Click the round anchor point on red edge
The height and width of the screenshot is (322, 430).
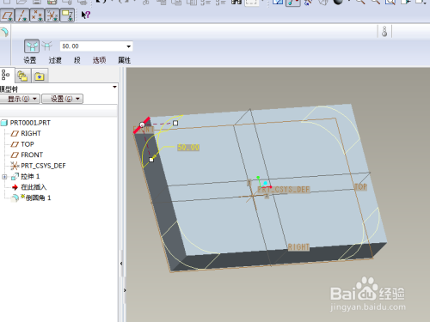[142, 125]
